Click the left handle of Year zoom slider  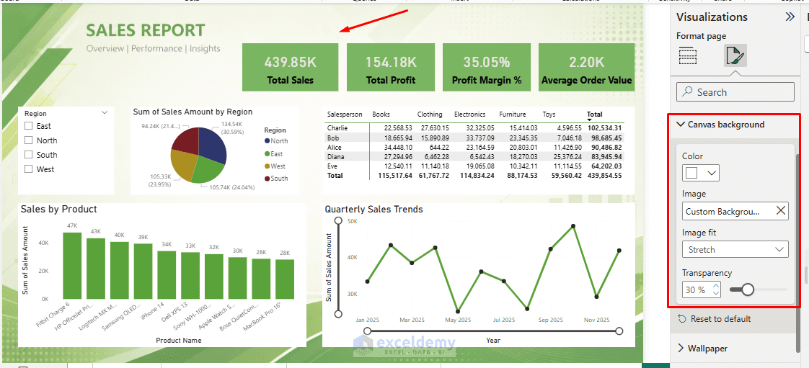(x=367, y=331)
